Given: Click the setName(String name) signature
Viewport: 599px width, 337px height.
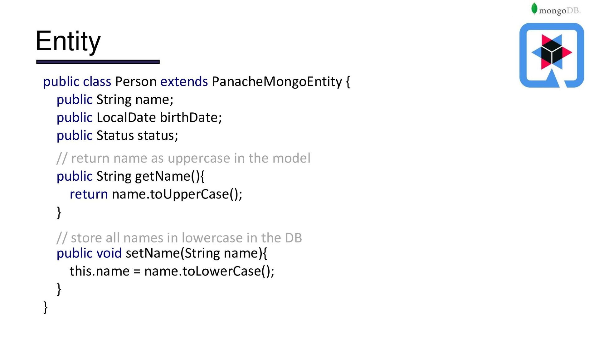Looking at the screenshot, I should [x=197, y=253].
